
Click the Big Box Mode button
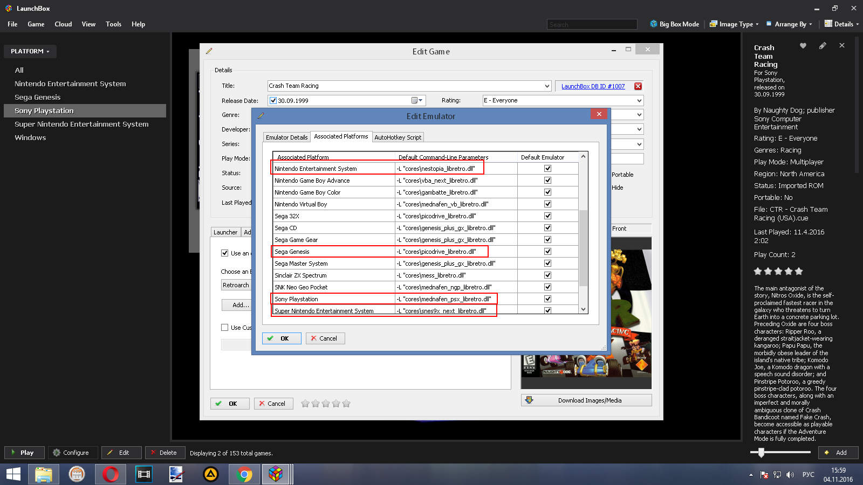[x=675, y=24]
